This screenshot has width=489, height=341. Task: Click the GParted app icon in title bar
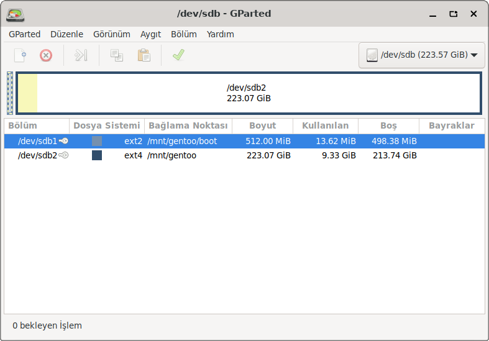(x=16, y=15)
